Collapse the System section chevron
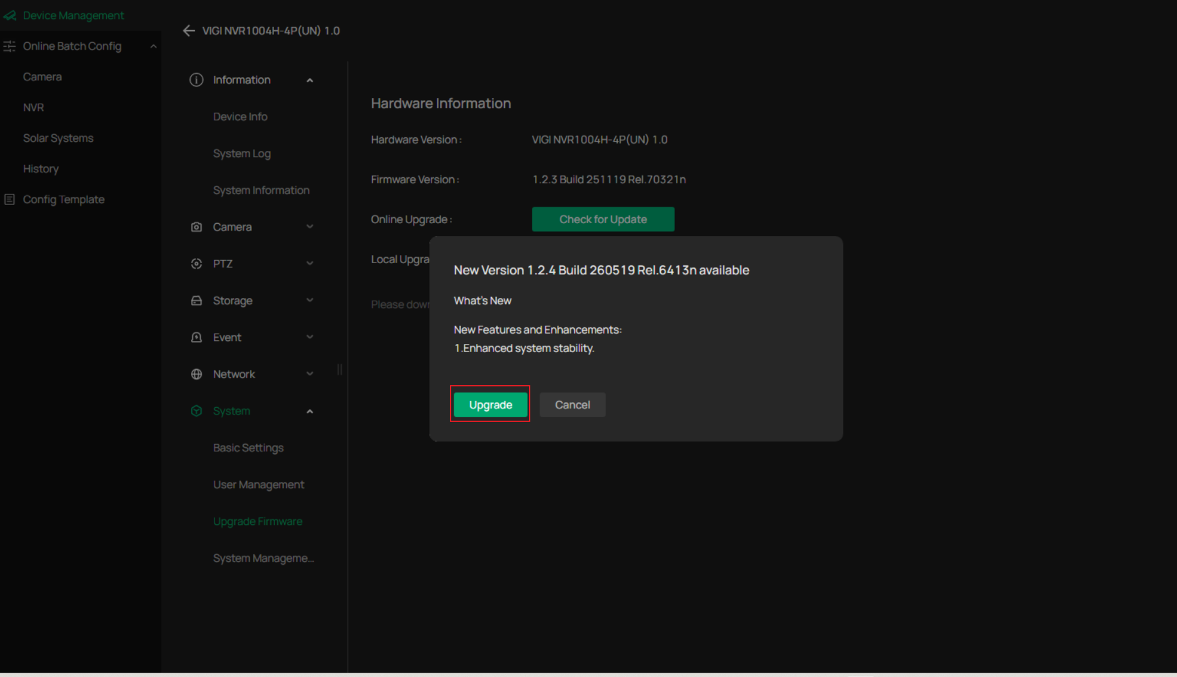This screenshot has height=677, width=1177. tap(310, 412)
